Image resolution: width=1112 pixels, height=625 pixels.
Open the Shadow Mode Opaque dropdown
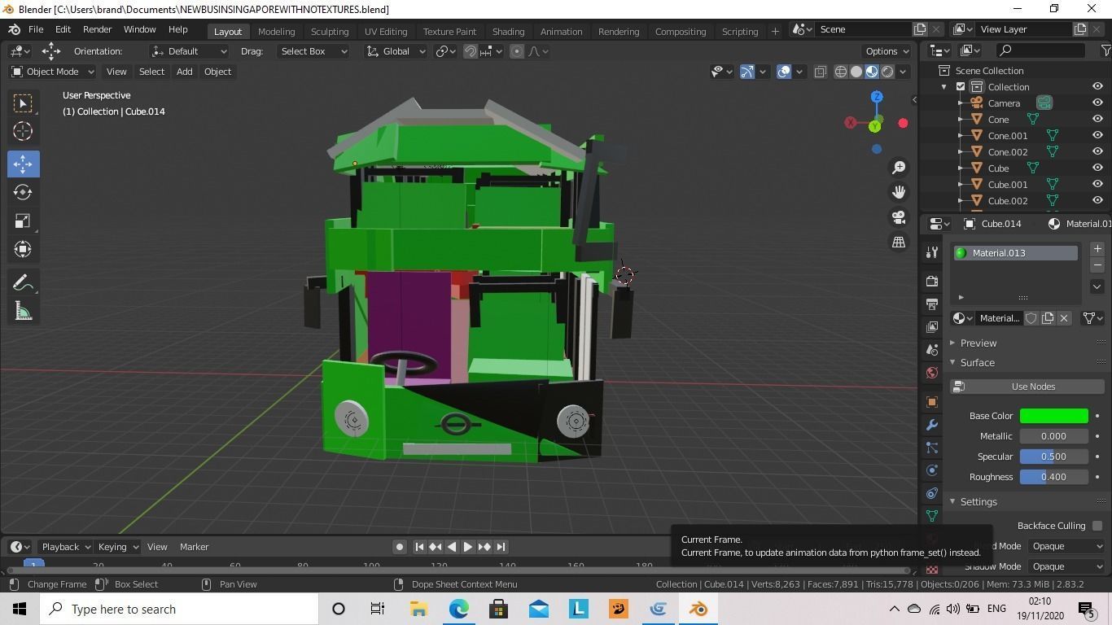click(x=1066, y=566)
